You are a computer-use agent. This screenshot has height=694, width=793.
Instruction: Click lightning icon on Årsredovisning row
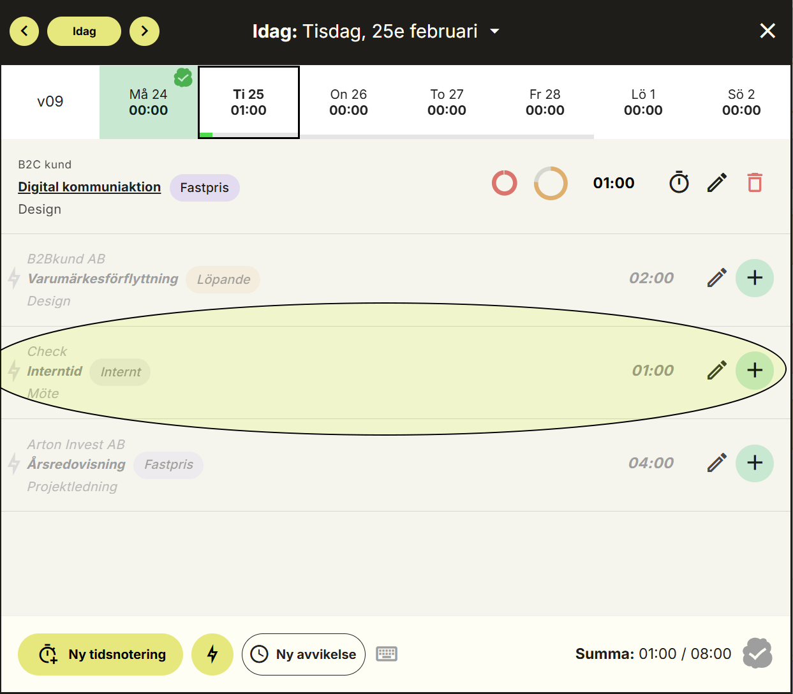(13, 464)
